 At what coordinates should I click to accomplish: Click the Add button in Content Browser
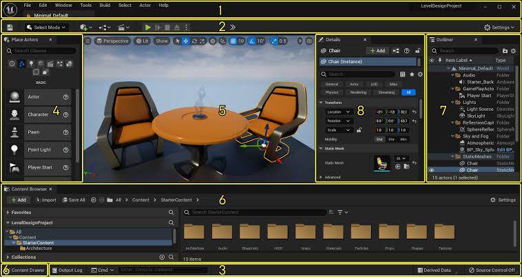(x=19, y=200)
